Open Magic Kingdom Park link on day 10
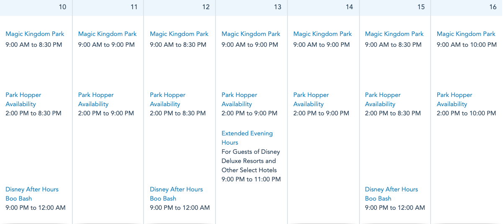Screen dimensions: 503x224 coord(35,34)
